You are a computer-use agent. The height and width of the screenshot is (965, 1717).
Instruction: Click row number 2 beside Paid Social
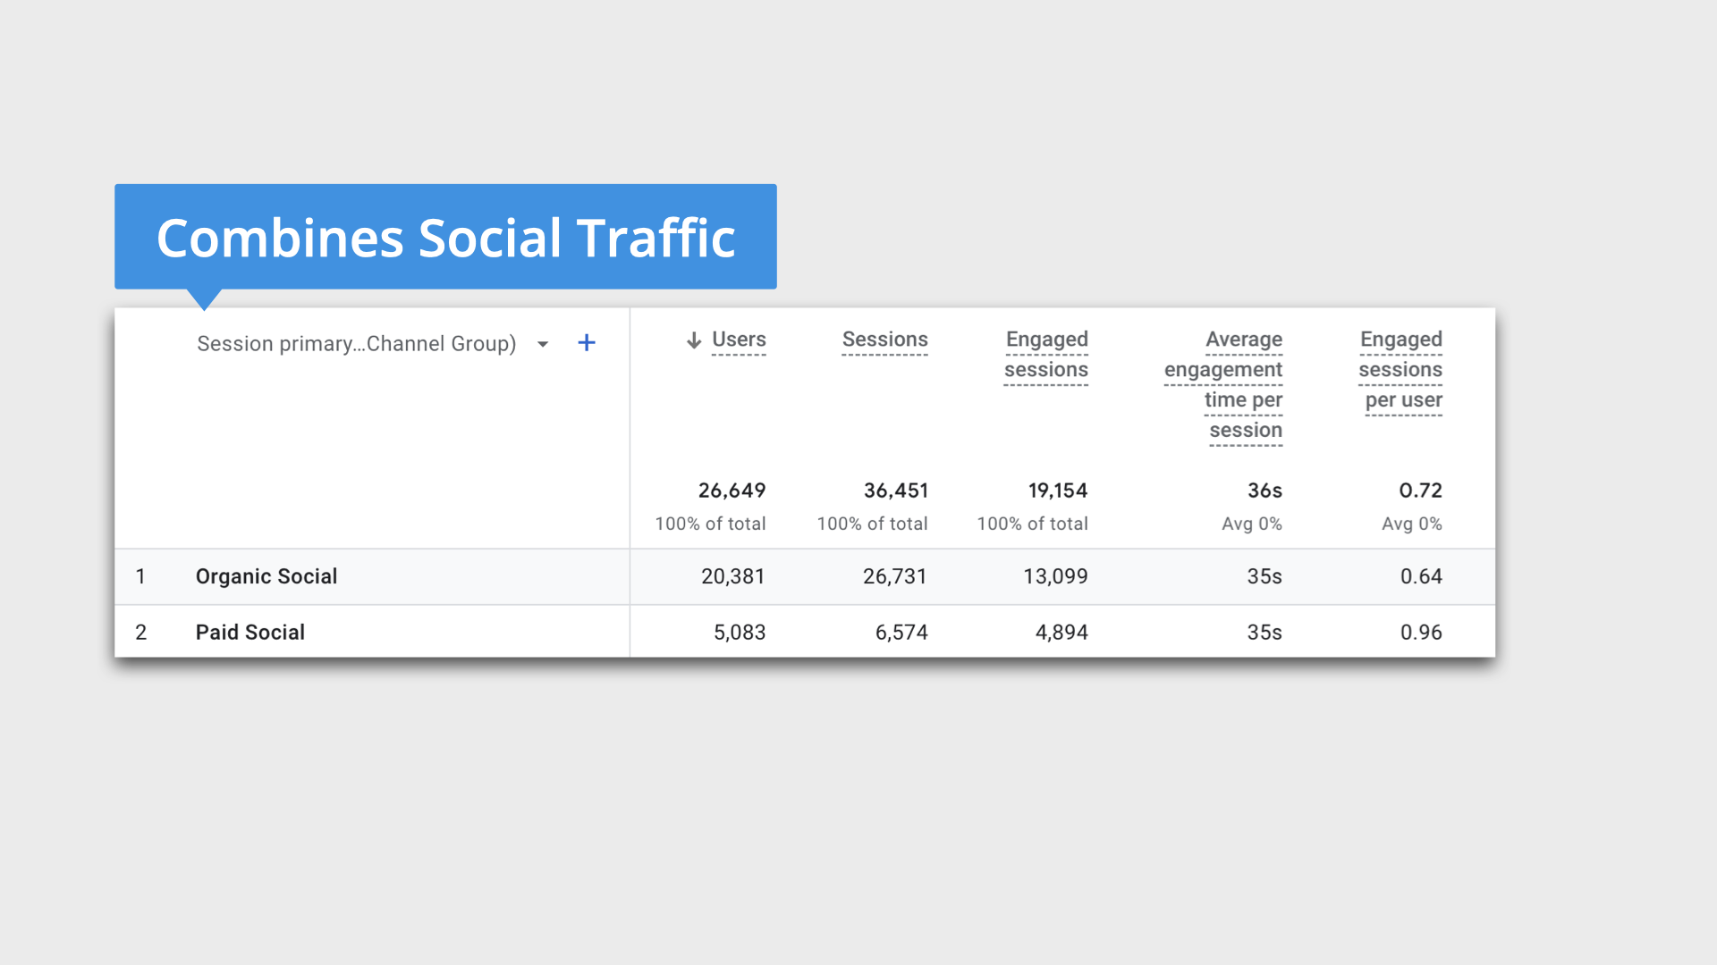click(x=141, y=632)
